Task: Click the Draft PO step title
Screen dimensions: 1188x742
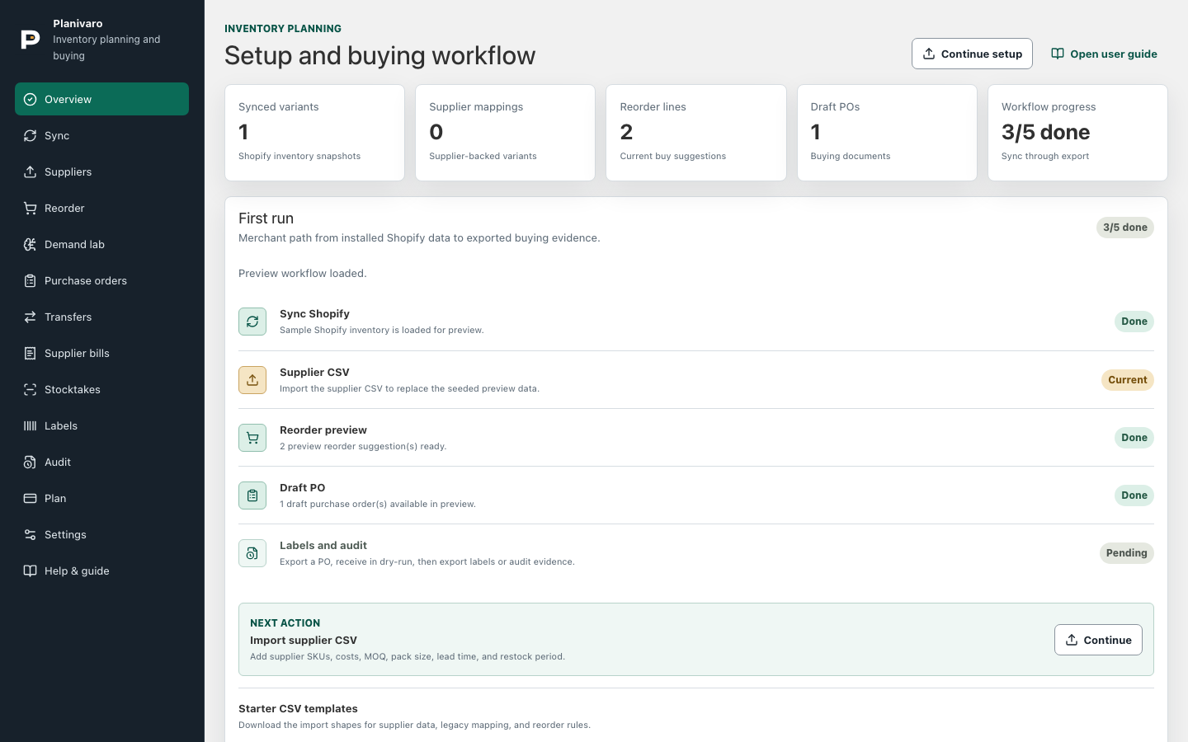Action: (303, 488)
